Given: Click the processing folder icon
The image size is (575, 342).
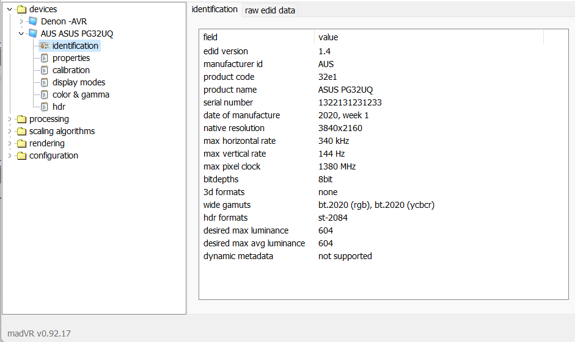Looking at the screenshot, I should coord(21,119).
